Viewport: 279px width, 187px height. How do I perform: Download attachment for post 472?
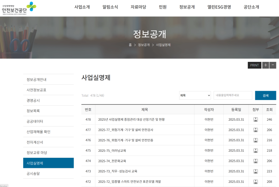[255, 182]
